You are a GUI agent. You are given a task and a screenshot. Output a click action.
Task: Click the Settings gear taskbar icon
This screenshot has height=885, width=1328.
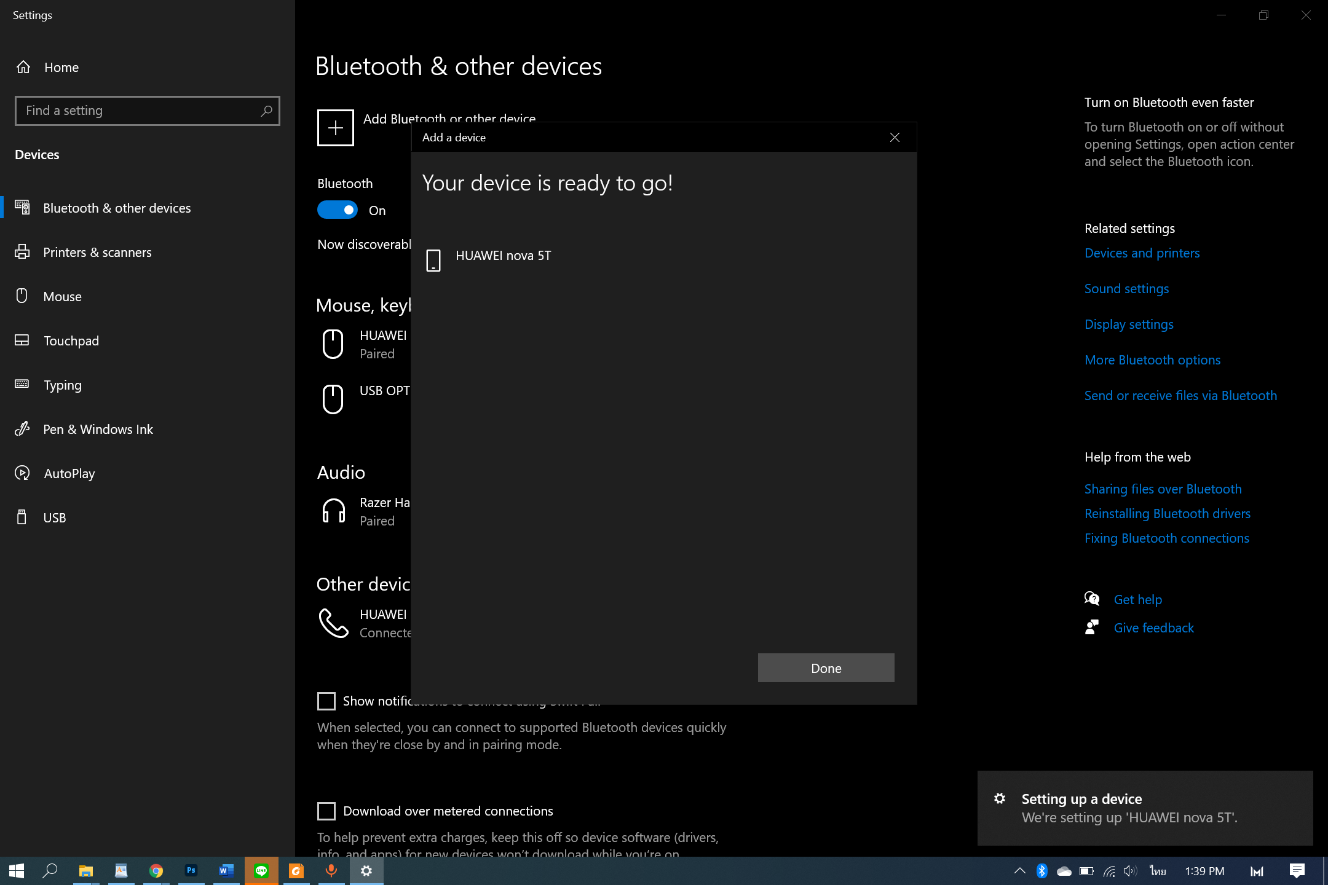pyautogui.click(x=366, y=871)
